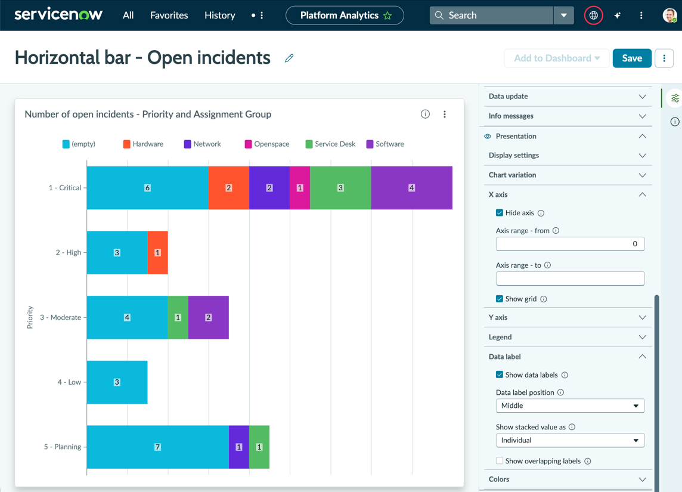Expand Display settings
Image resolution: width=682 pixels, height=492 pixels.
[x=568, y=155]
